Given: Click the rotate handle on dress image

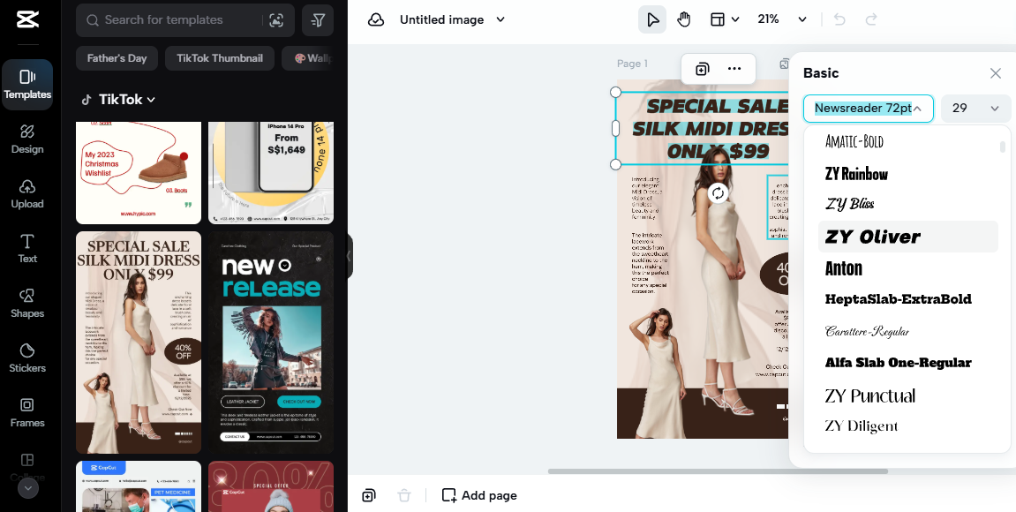Looking at the screenshot, I should click(718, 192).
